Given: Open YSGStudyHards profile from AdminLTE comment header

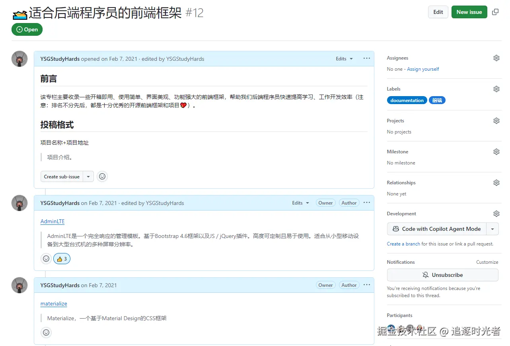Looking at the screenshot, I should [x=60, y=203].
